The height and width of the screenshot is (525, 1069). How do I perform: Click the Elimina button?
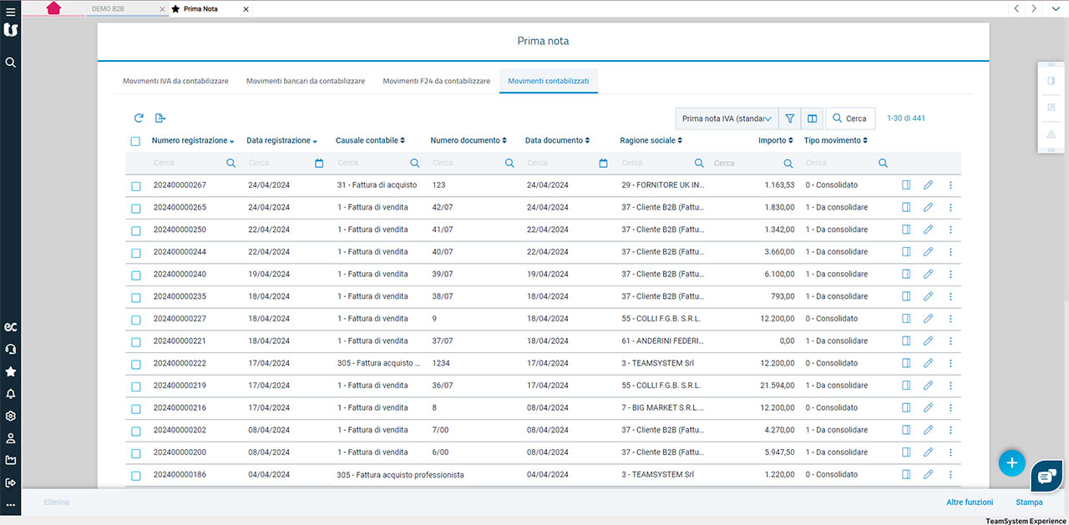pyautogui.click(x=57, y=502)
